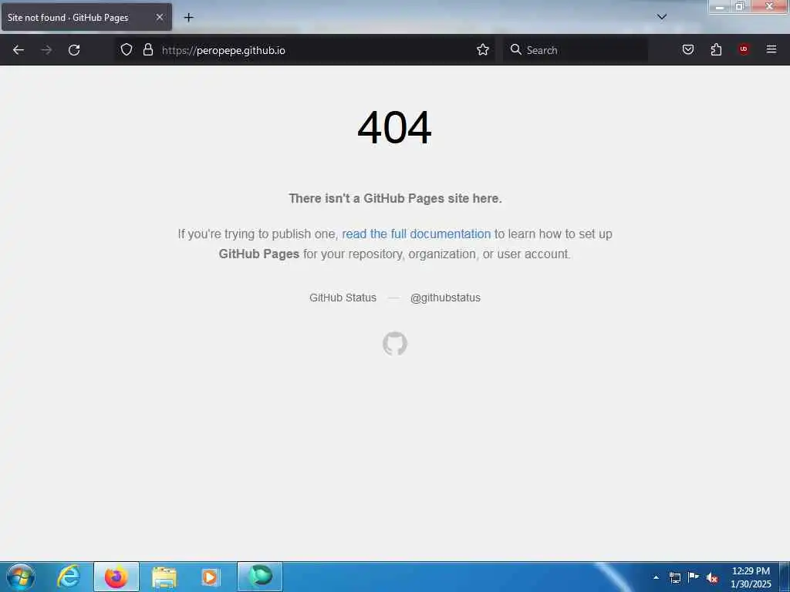790x592 pixels.
Task: Bookmark this page with the star icon
Action: tap(483, 49)
